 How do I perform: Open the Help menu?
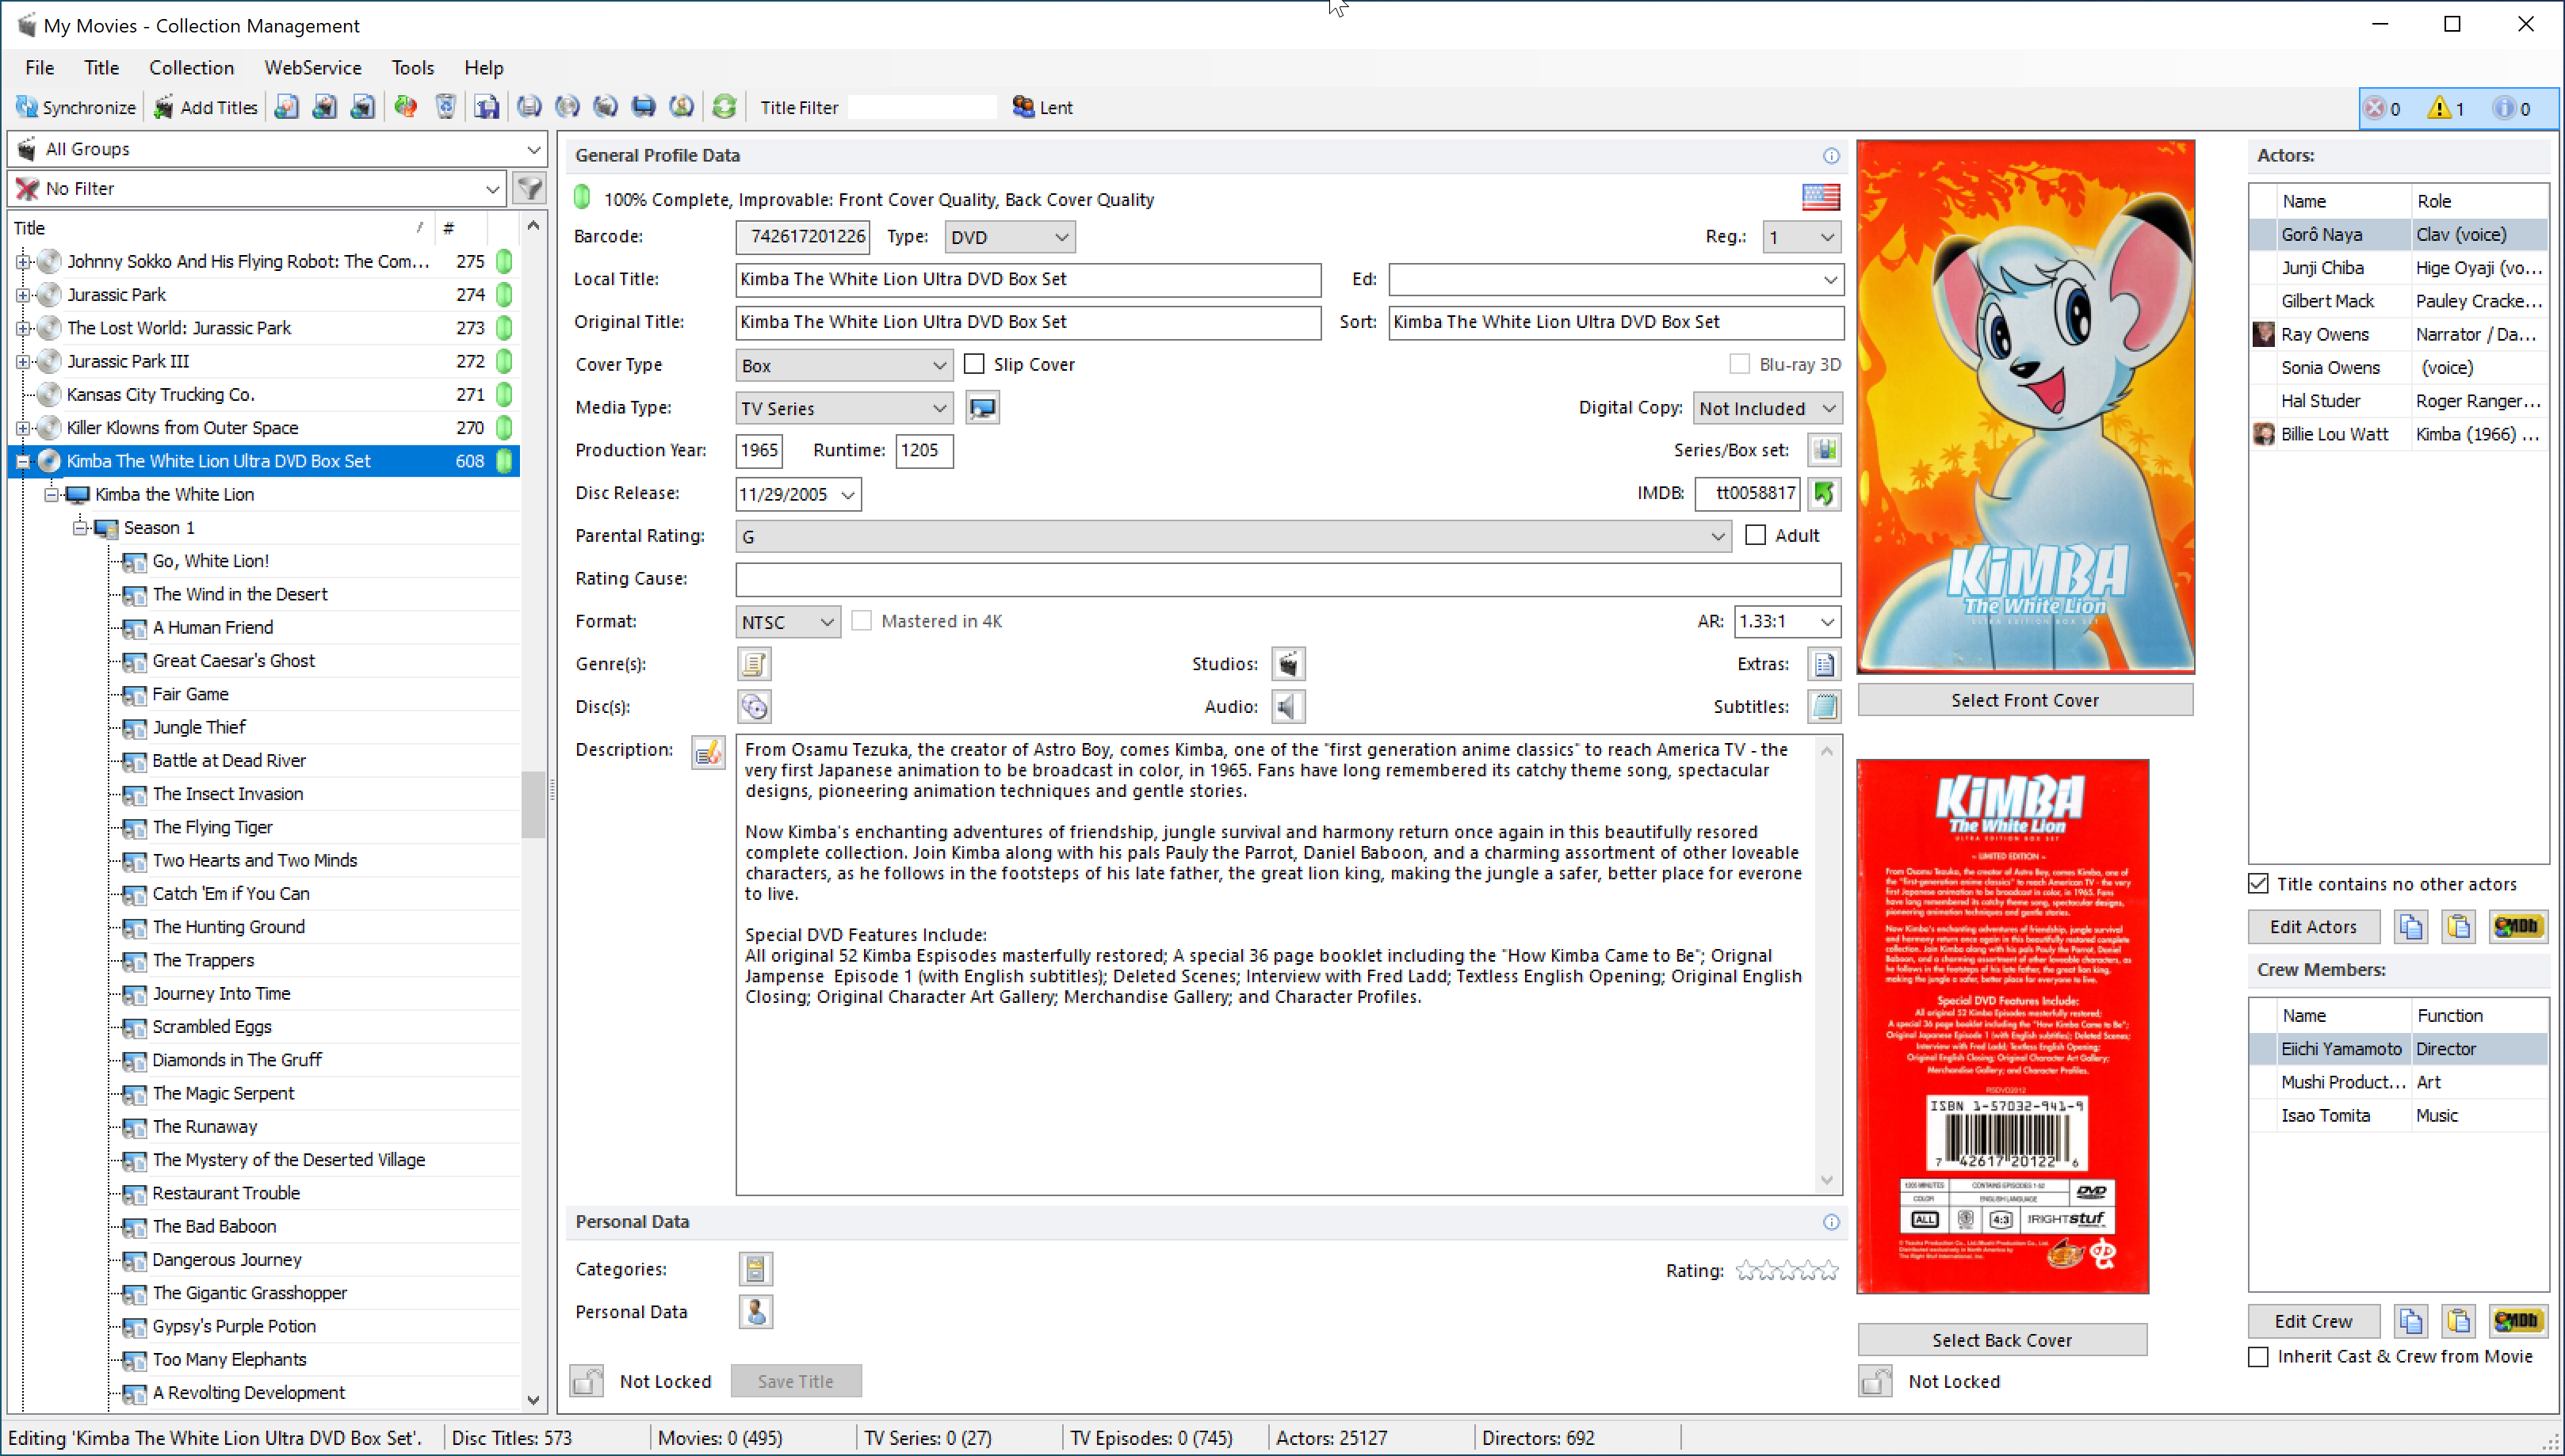click(x=484, y=67)
